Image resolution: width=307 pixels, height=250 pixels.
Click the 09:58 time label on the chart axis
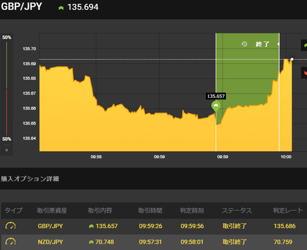(96, 157)
